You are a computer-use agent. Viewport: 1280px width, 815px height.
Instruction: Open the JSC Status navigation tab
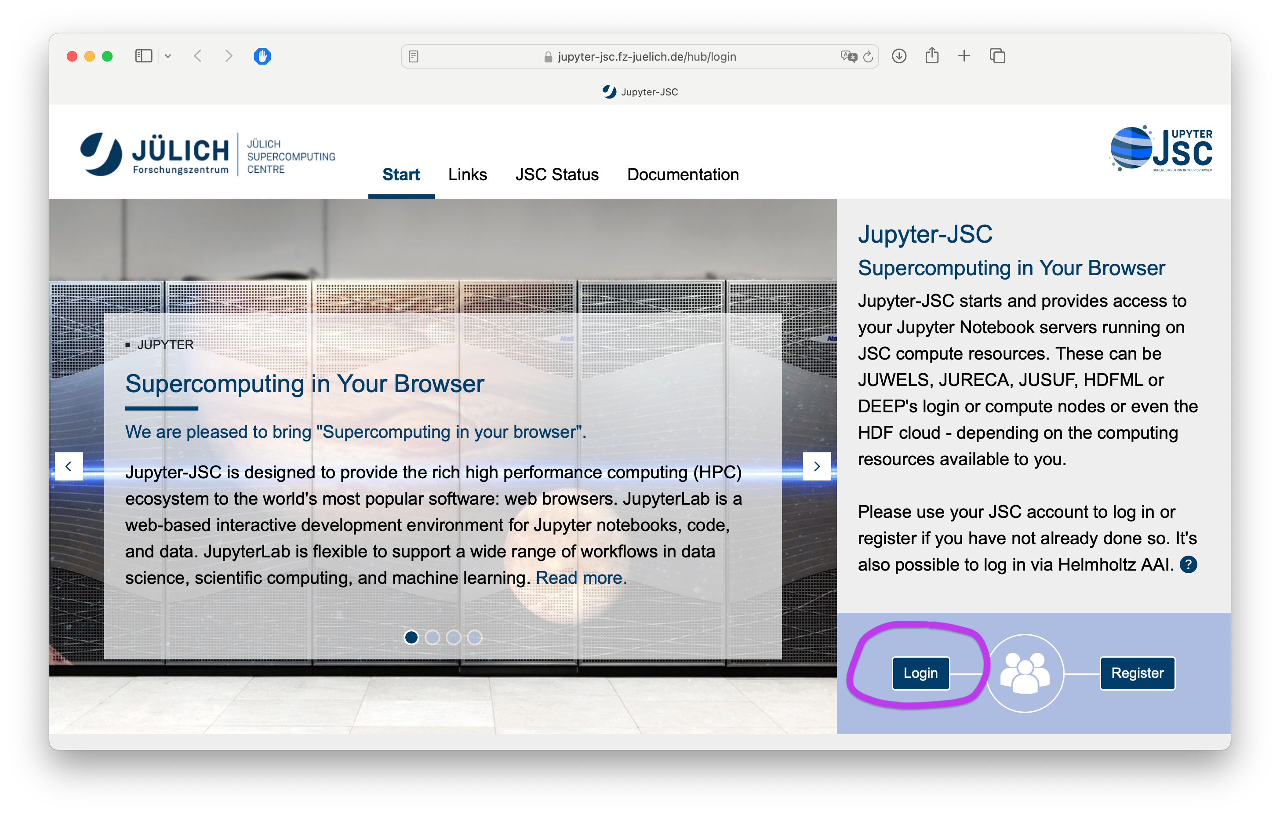556,175
